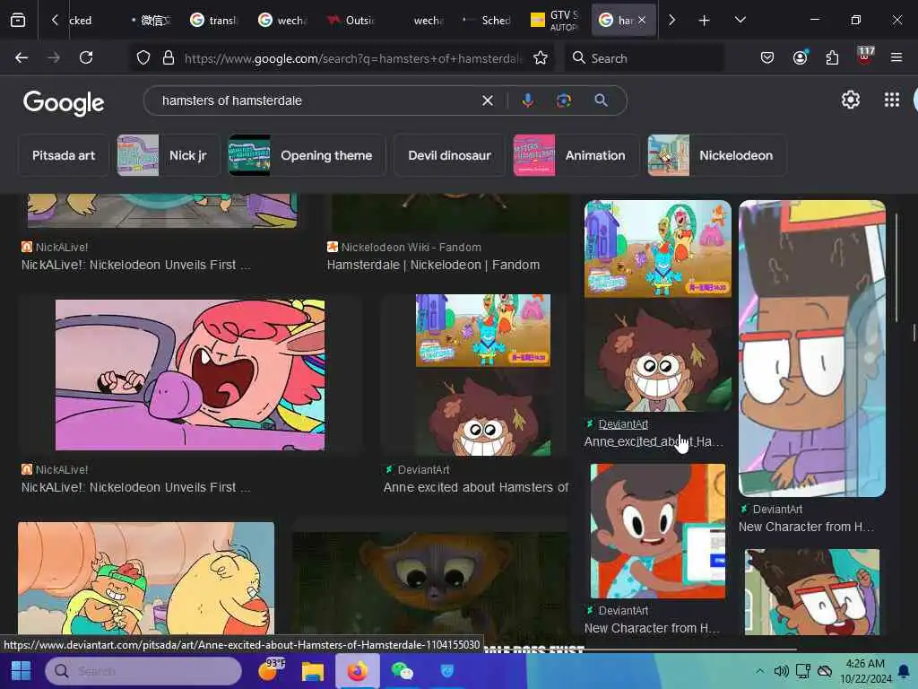Reload the current page

tap(86, 57)
